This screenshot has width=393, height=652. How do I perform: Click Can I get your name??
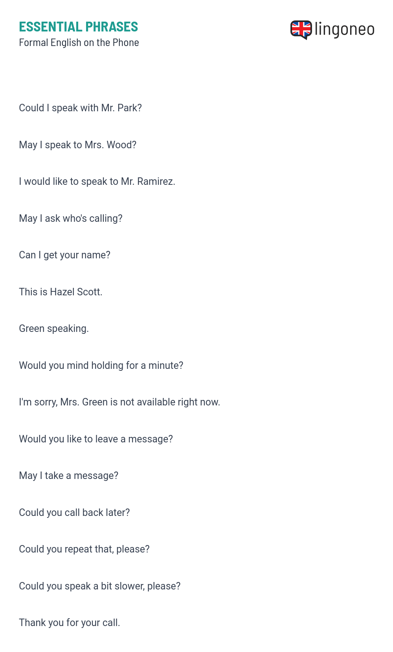pyautogui.click(x=65, y=255)
